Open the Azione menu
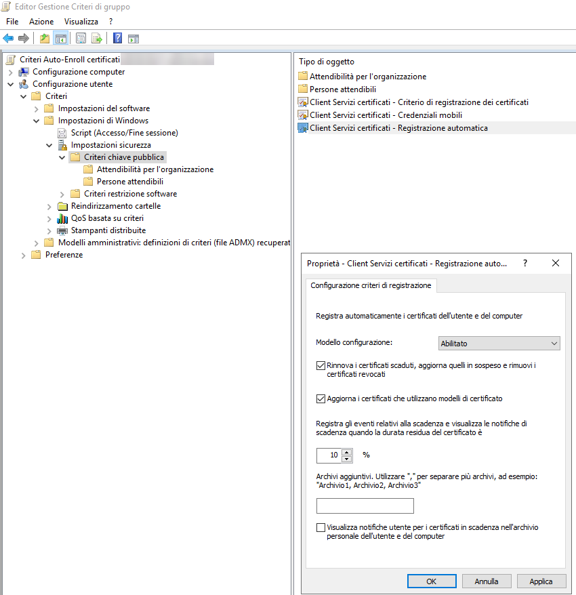This screenshot has height=595, width=576. (41, 22)
